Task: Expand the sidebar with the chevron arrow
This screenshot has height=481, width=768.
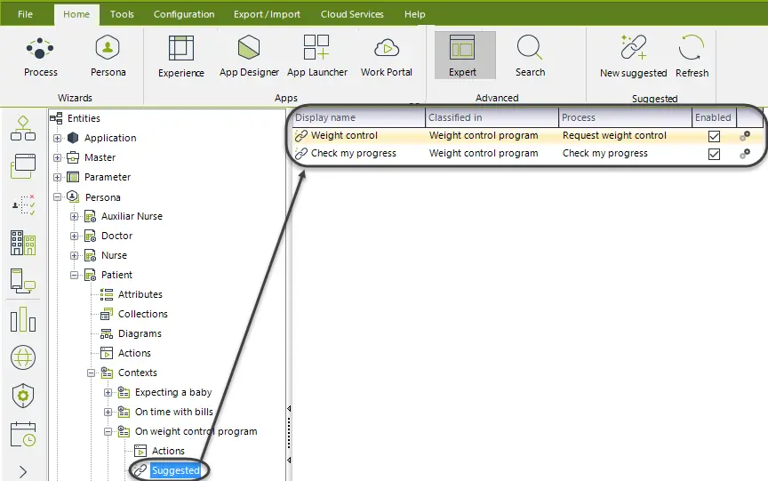Action: [x=23, y=472]
